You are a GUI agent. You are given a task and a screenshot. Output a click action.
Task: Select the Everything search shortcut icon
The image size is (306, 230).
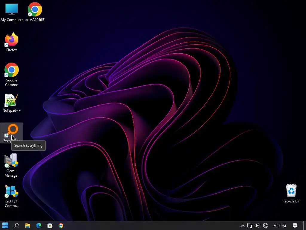tap(12, 133)
